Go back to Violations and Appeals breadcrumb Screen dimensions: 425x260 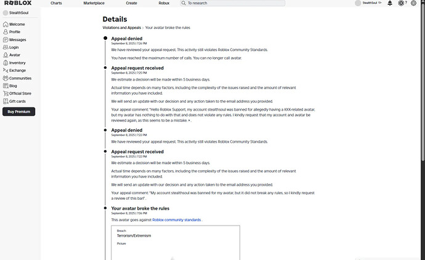pyautogui.click(x=122, y=28)
